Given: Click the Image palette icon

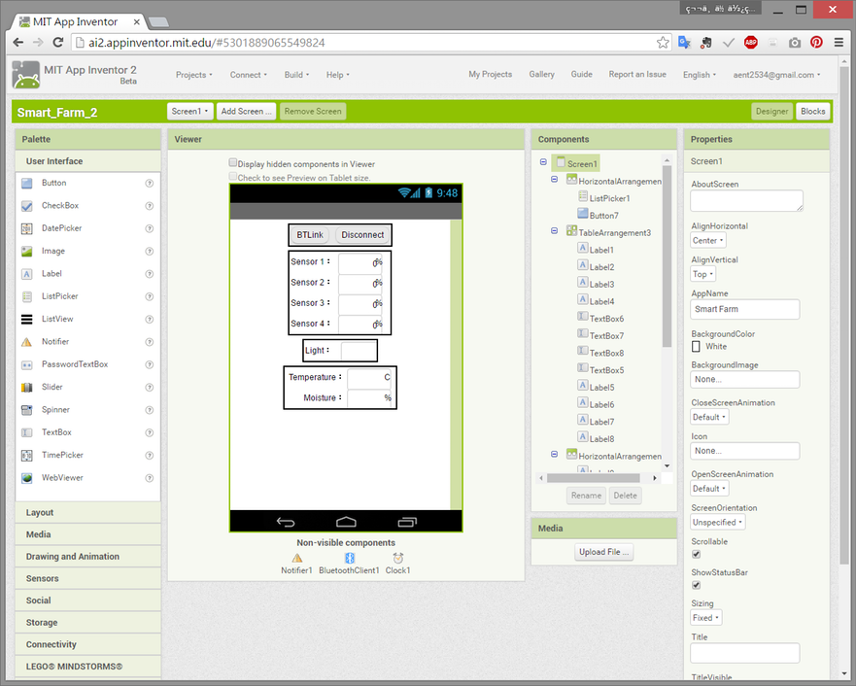Looking at the screenshot, I should point(27,251).
